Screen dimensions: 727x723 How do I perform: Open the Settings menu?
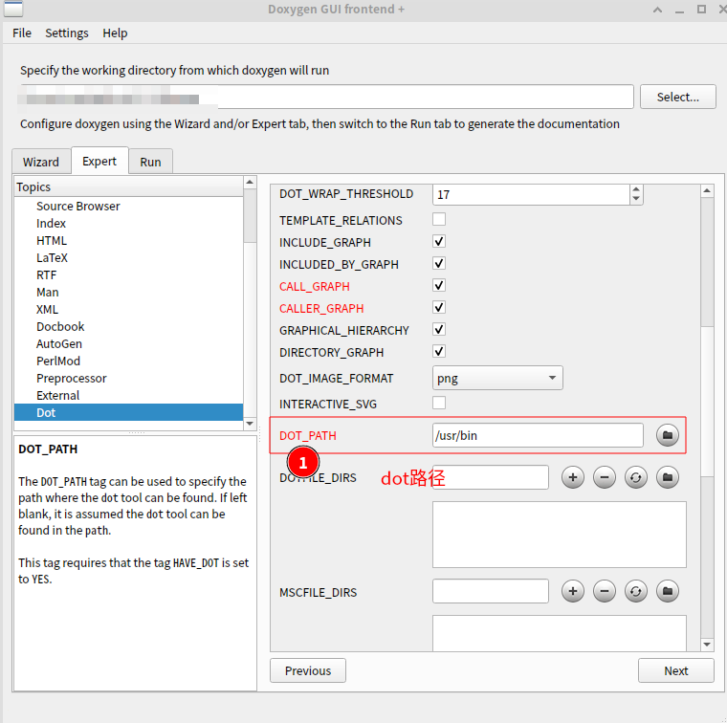[67, 33]
